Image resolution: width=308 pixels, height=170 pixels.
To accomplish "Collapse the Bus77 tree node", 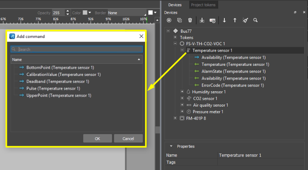I will (x=168, y=31).
